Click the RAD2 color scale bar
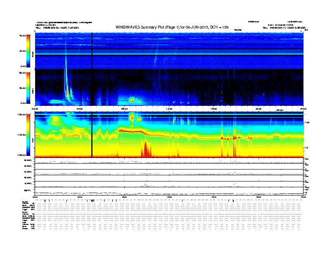 28,51
